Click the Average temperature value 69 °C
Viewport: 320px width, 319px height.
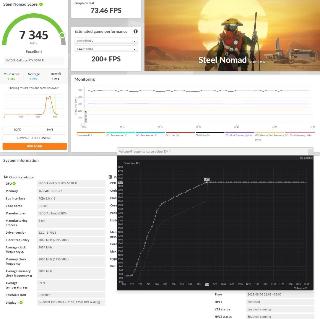point(71,285)
